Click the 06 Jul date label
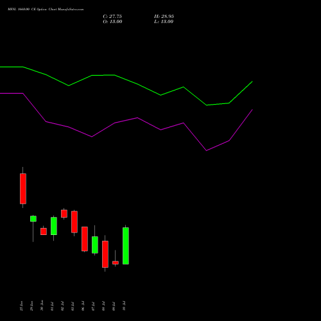The width and height of the screenshot is (321, 321). pyautogui.click(x=83, y=306)
